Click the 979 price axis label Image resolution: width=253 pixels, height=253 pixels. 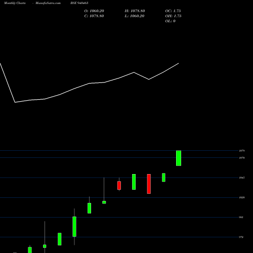click(241, 237)
